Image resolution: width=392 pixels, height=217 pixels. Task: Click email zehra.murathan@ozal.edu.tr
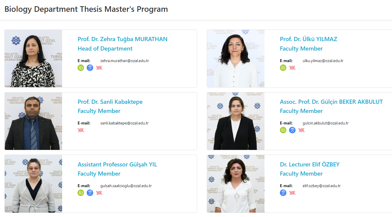[x=125, y=61]
